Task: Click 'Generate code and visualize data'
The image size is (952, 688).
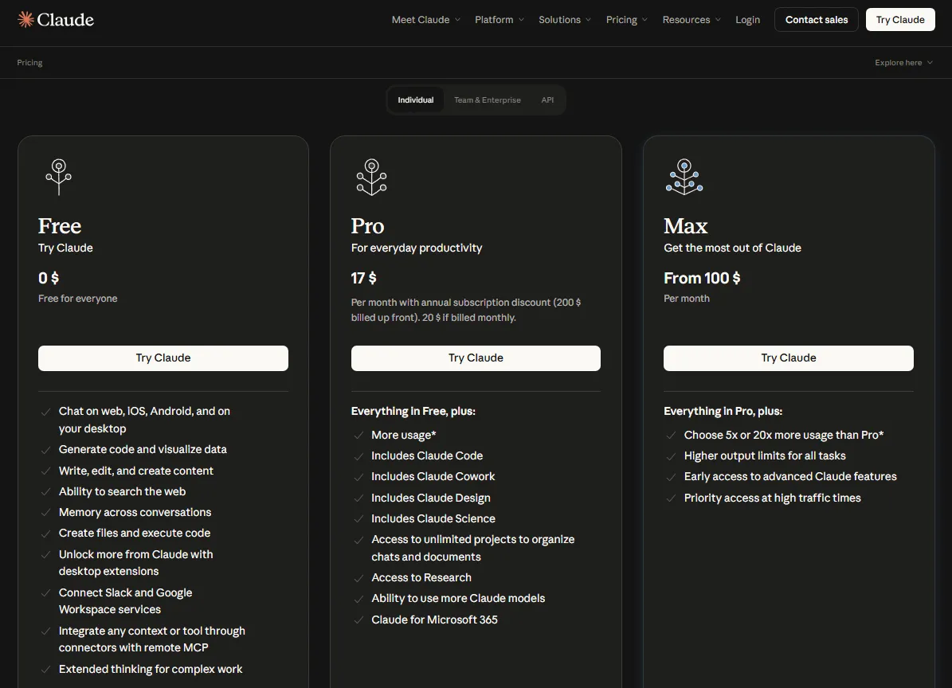Action: (143, 450)
